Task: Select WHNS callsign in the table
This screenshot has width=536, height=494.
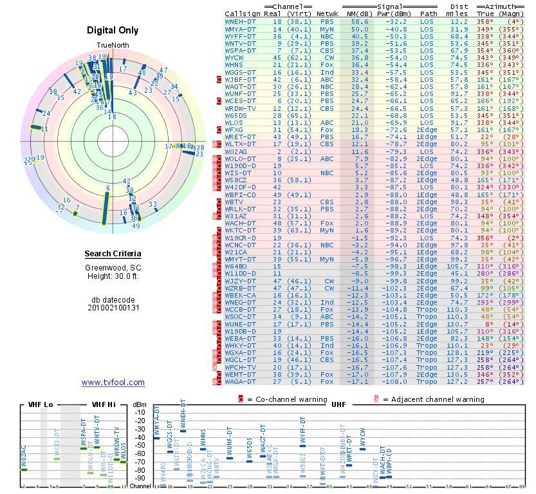Action: 234,65
